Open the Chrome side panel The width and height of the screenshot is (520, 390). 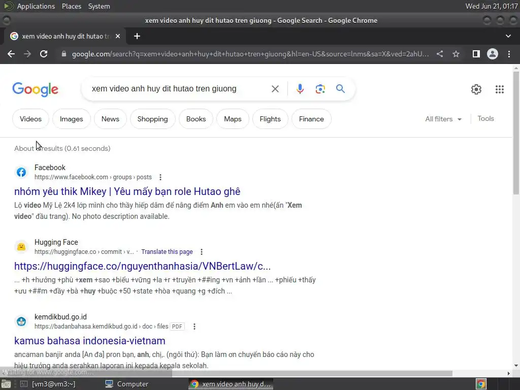pos(476,54)
